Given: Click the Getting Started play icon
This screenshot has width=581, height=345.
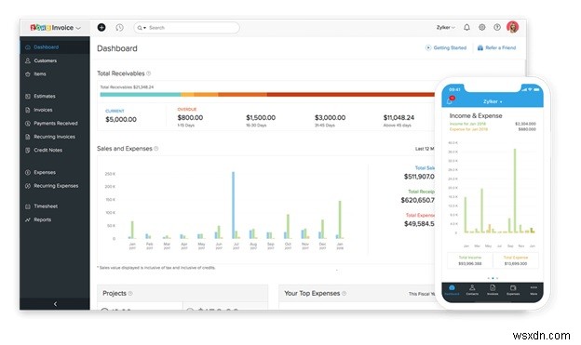Looking at the screenshot, I should (428, 47).
